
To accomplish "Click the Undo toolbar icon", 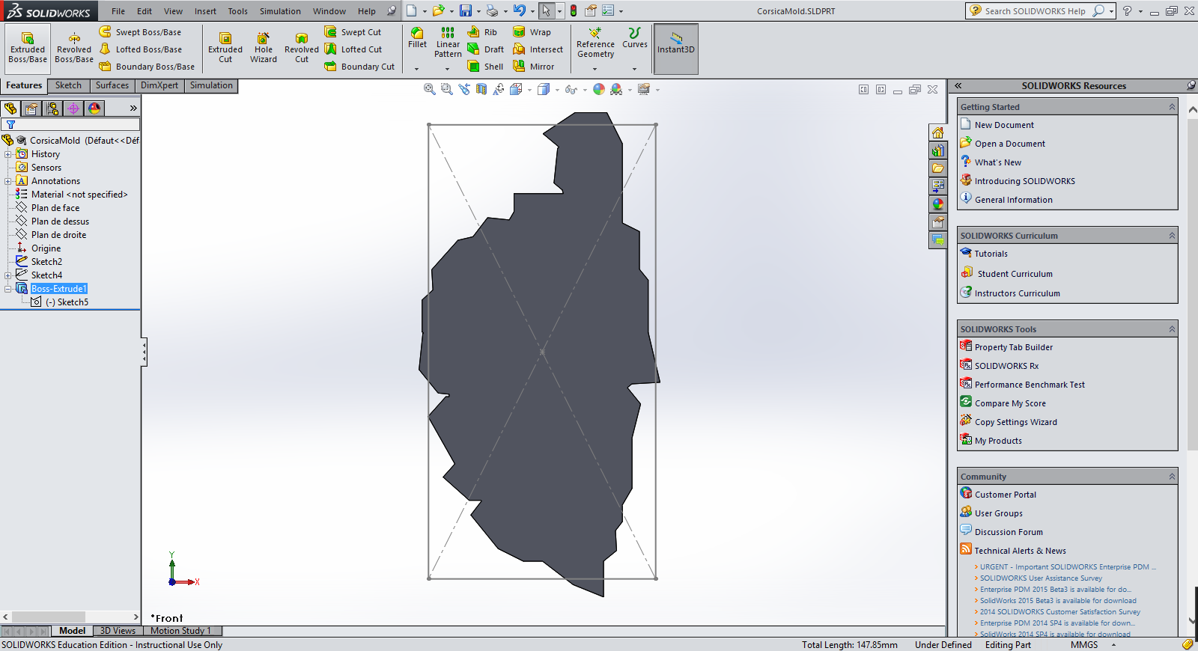I will [x=519, y=10].
